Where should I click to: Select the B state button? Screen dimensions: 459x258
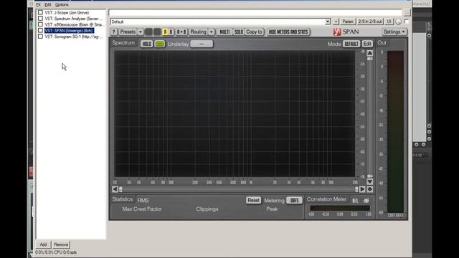point(171,32)
